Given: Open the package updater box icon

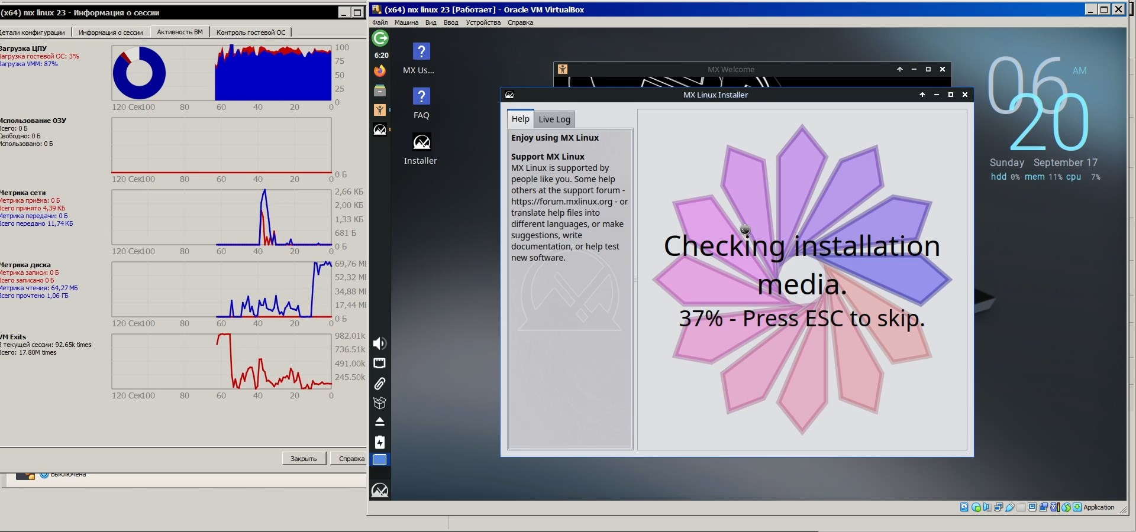Looking at the screenshot, I should click(x=380, y=403).
